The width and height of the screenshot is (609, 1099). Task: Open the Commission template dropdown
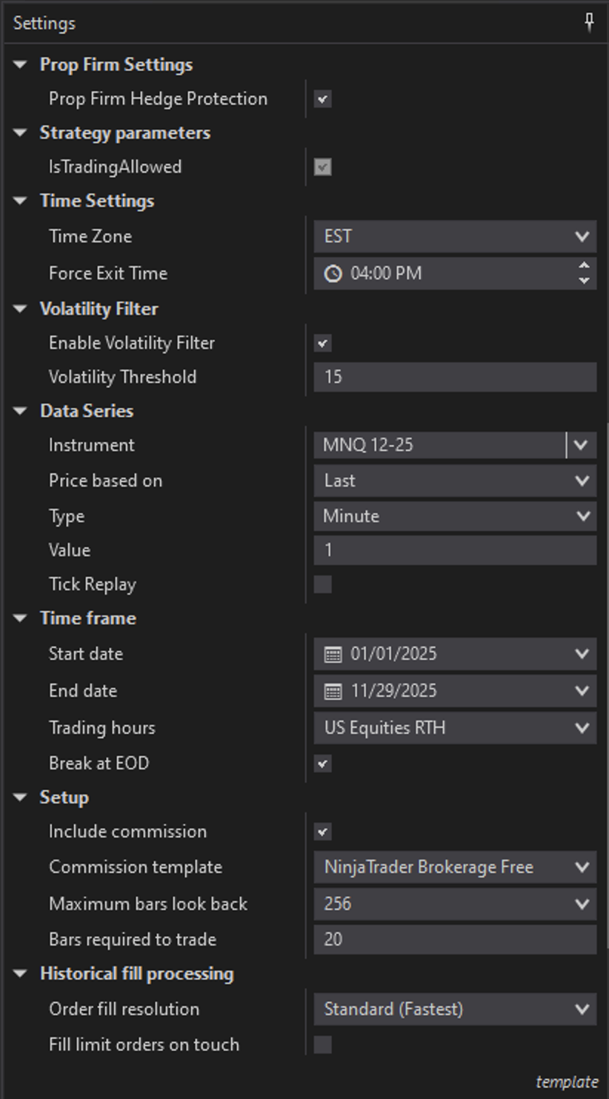pos(454,867)
